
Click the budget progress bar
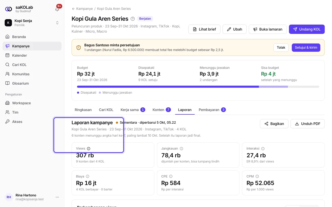198,87
